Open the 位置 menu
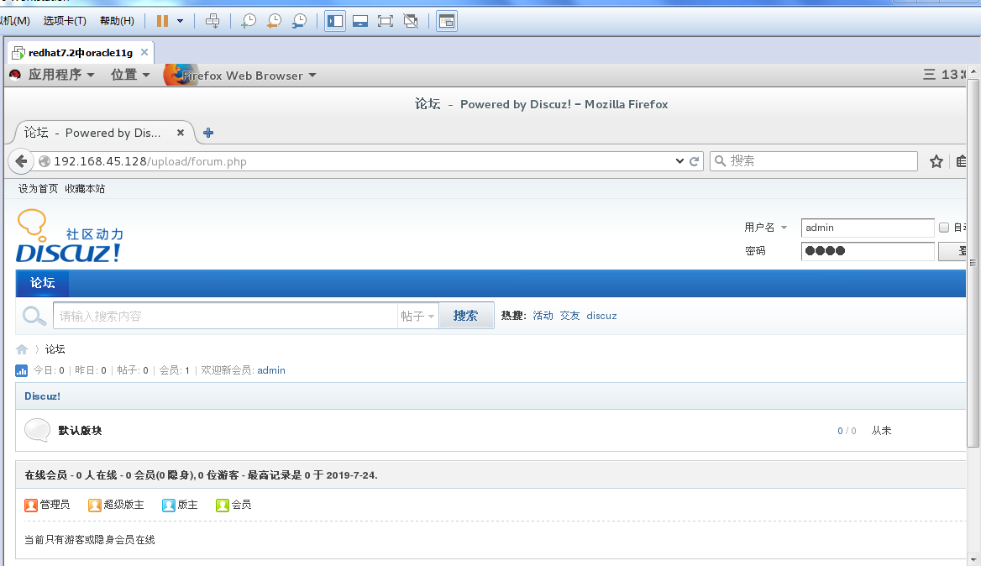 tap(130, 75)
